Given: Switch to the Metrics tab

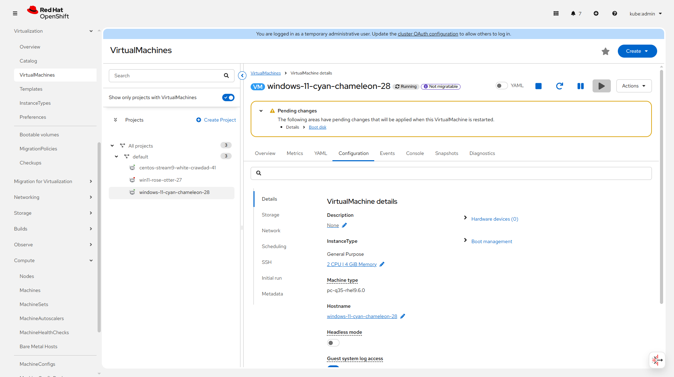Looking at the screenshot, I should click(x=295, y=154).
